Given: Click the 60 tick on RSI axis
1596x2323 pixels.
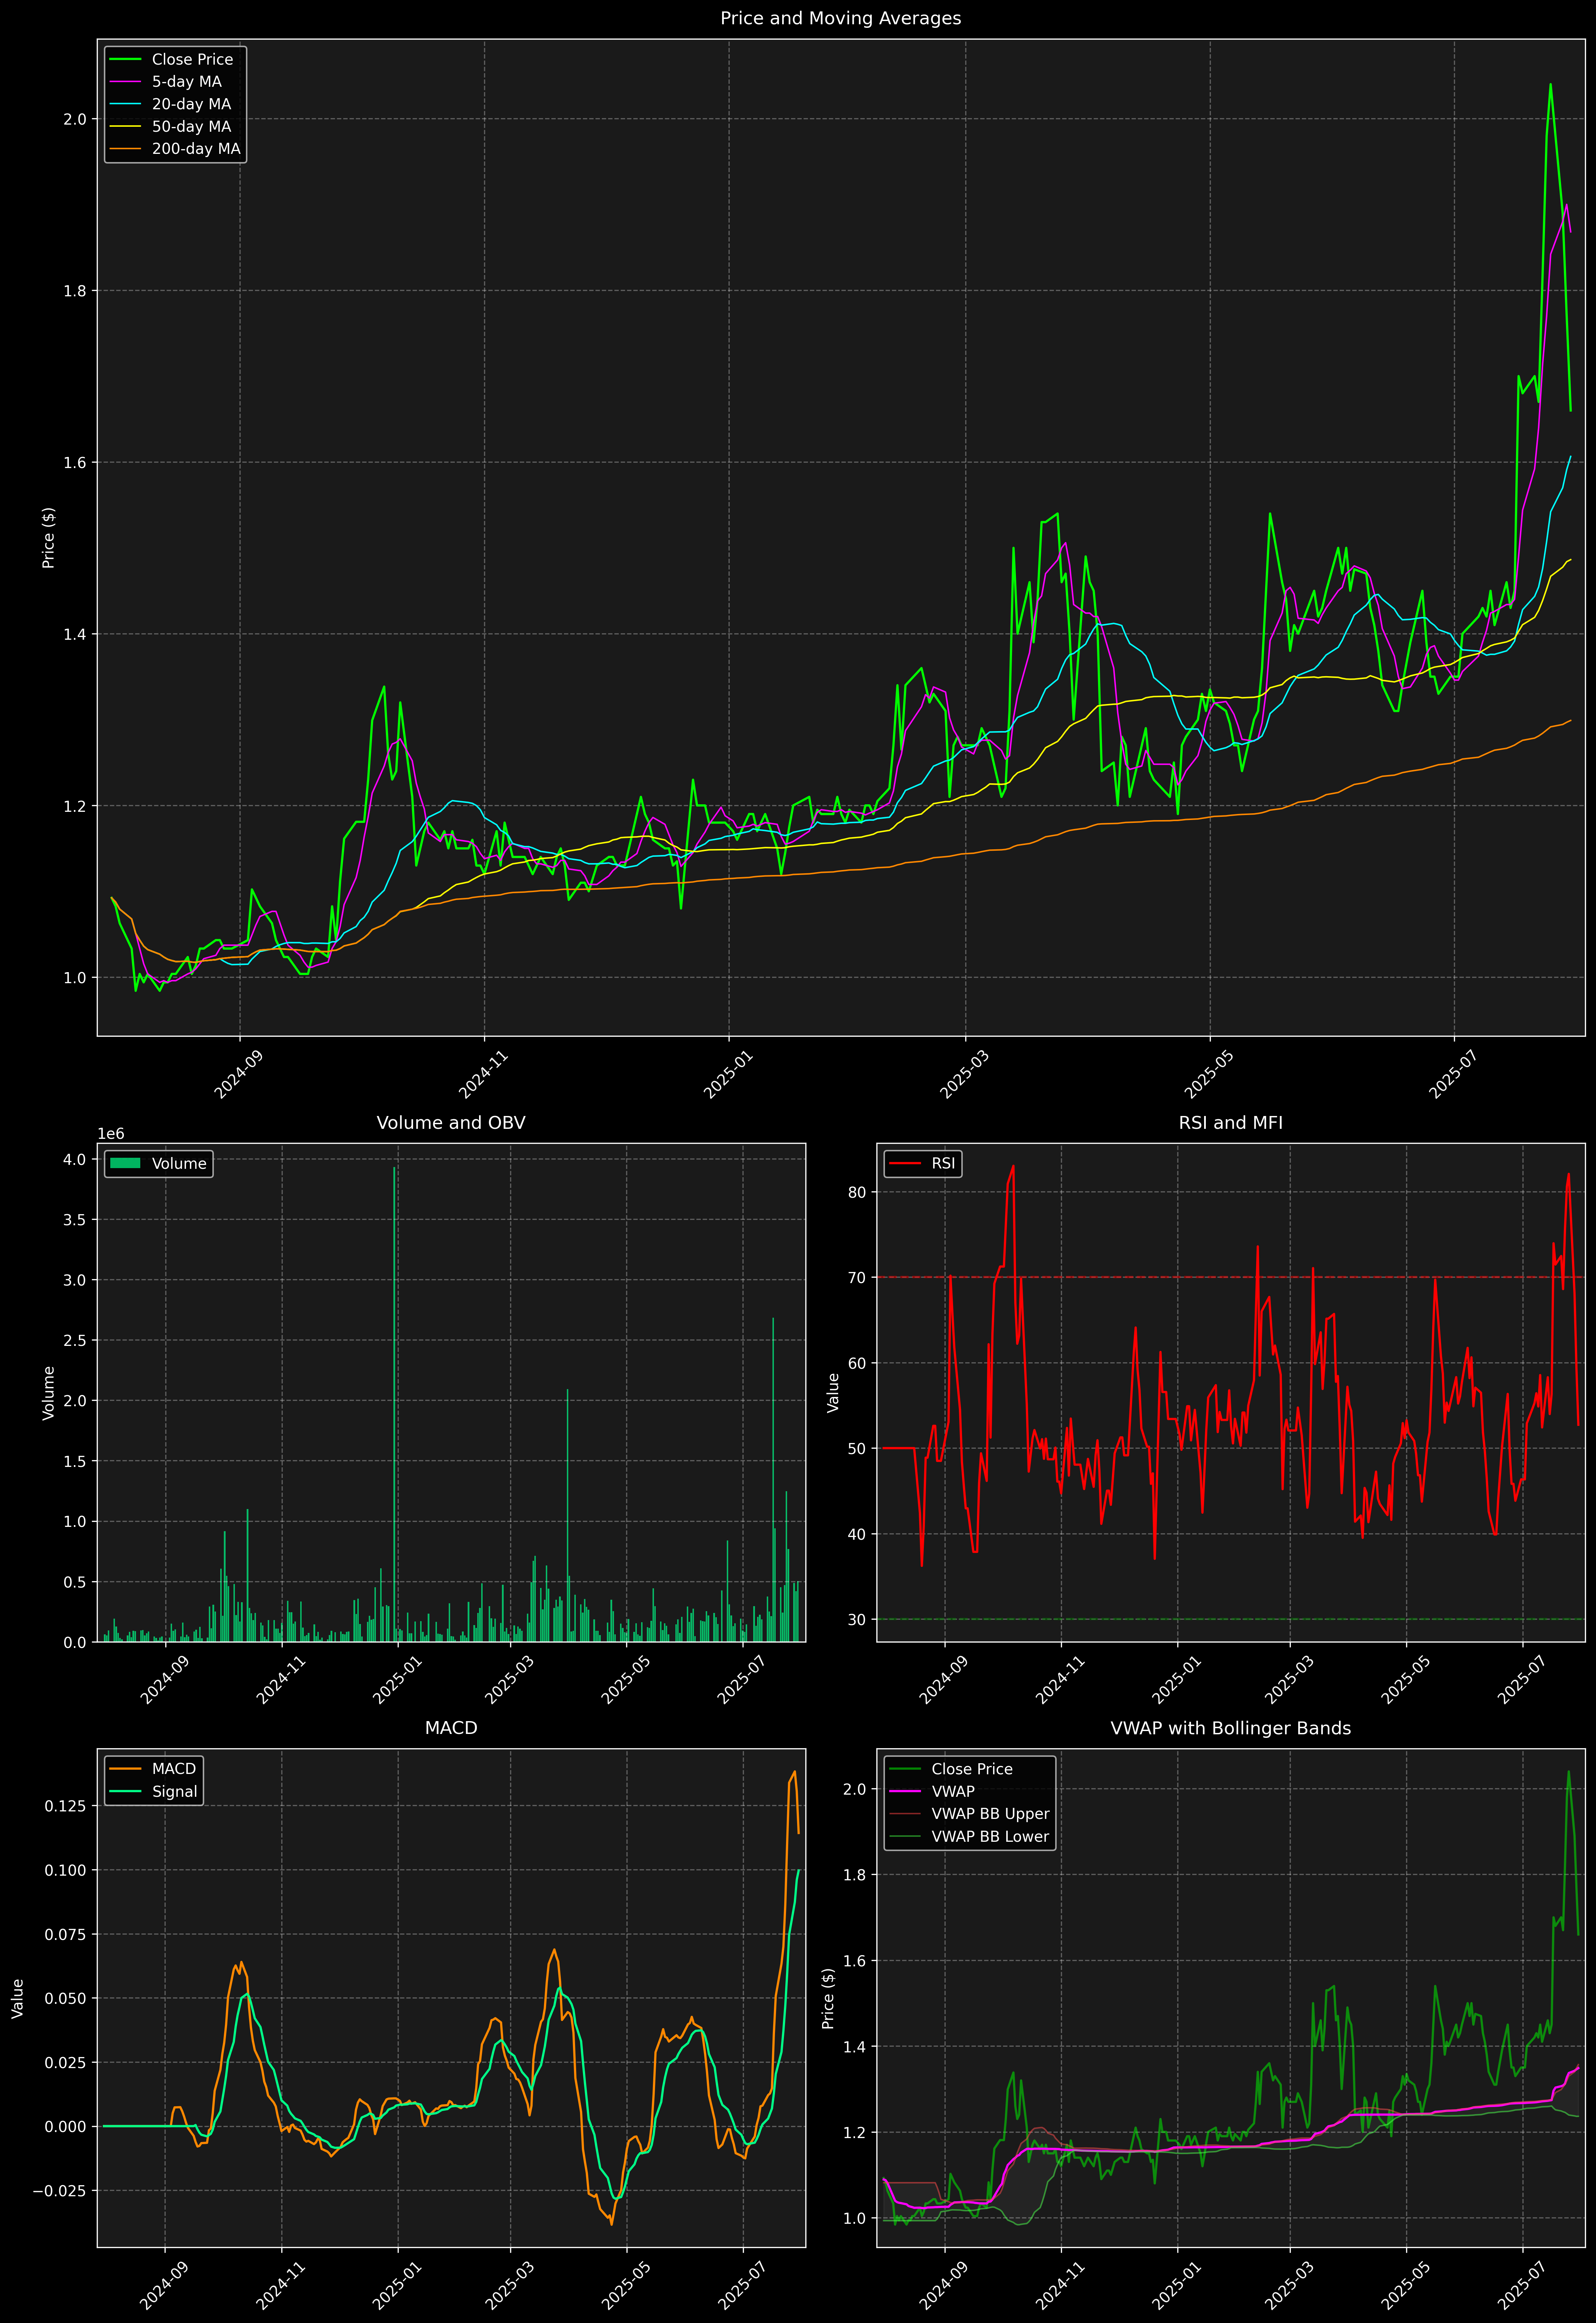Looking at the screenshot, I should pyautogui.click(x=858, y=1363).
